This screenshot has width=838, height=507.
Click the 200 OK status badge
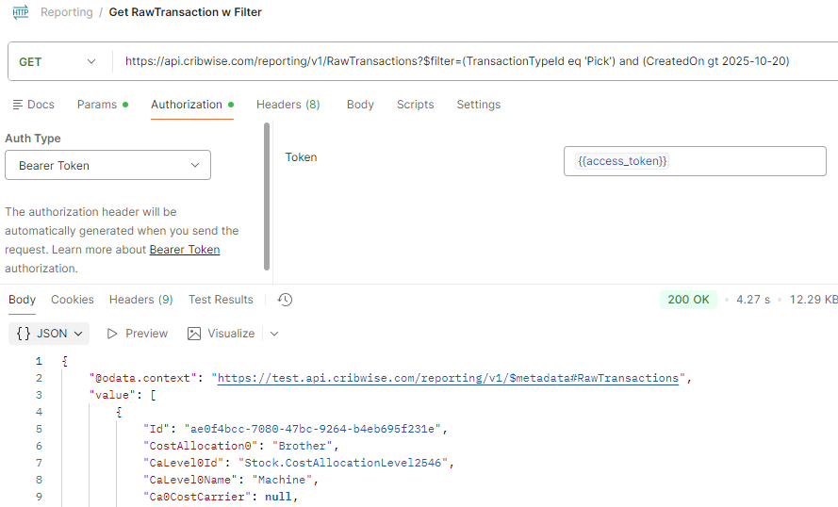[x=688, y=300]
